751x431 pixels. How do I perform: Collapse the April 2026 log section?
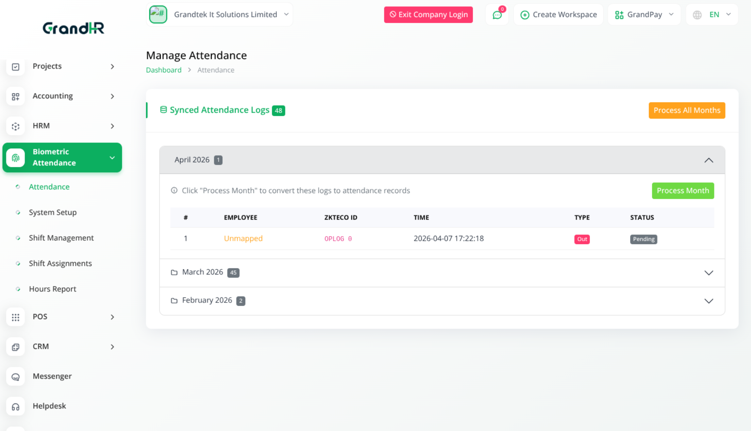tap(708, 160)
